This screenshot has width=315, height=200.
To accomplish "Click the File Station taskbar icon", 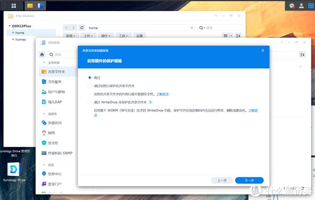I will [30, 6].
